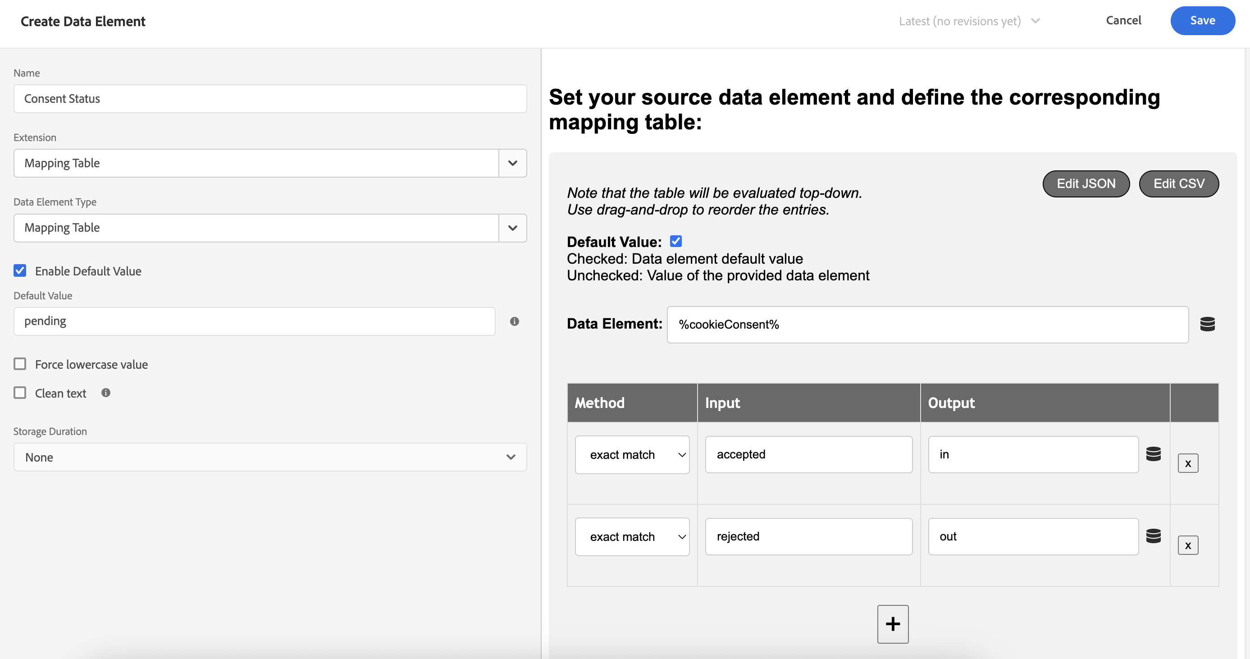Open the Edit CSV editor
Viewport: 1250px width, 659px height.
(1179, 183)
